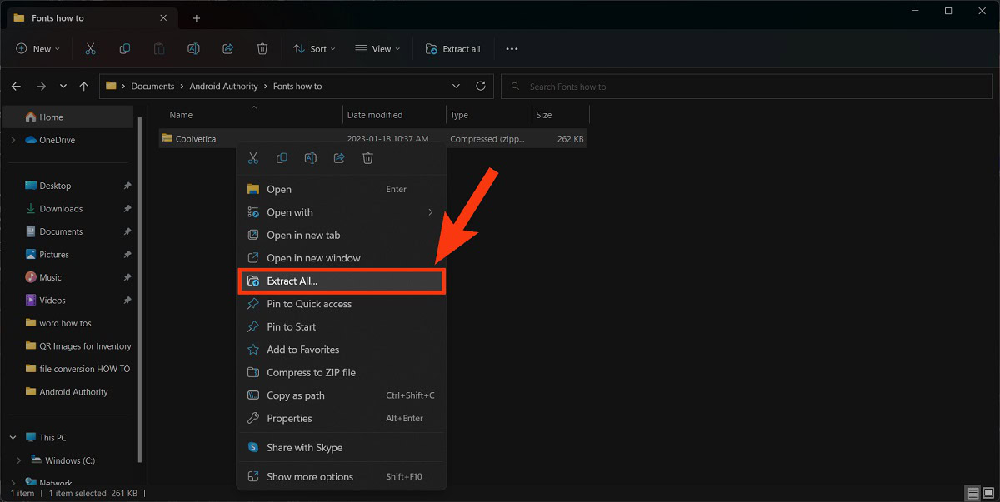Switch to the large icons view in status bar
Viewport: 1000px width, 502px height.
click(988, 493)
